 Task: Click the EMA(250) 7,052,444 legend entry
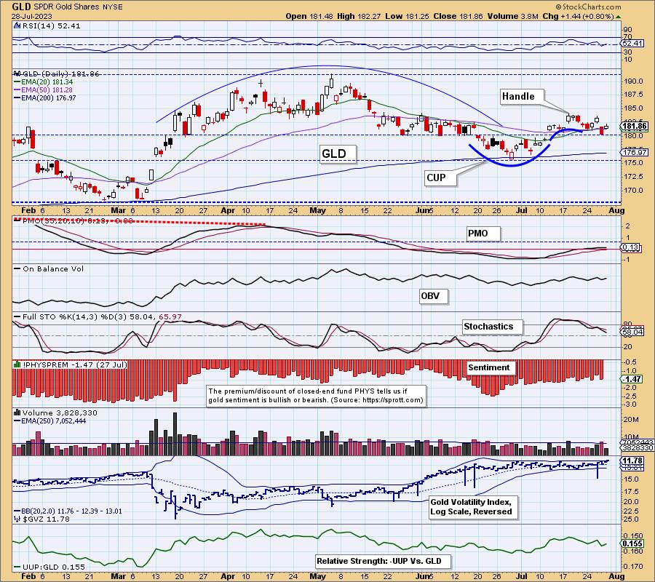coord(53,420)
